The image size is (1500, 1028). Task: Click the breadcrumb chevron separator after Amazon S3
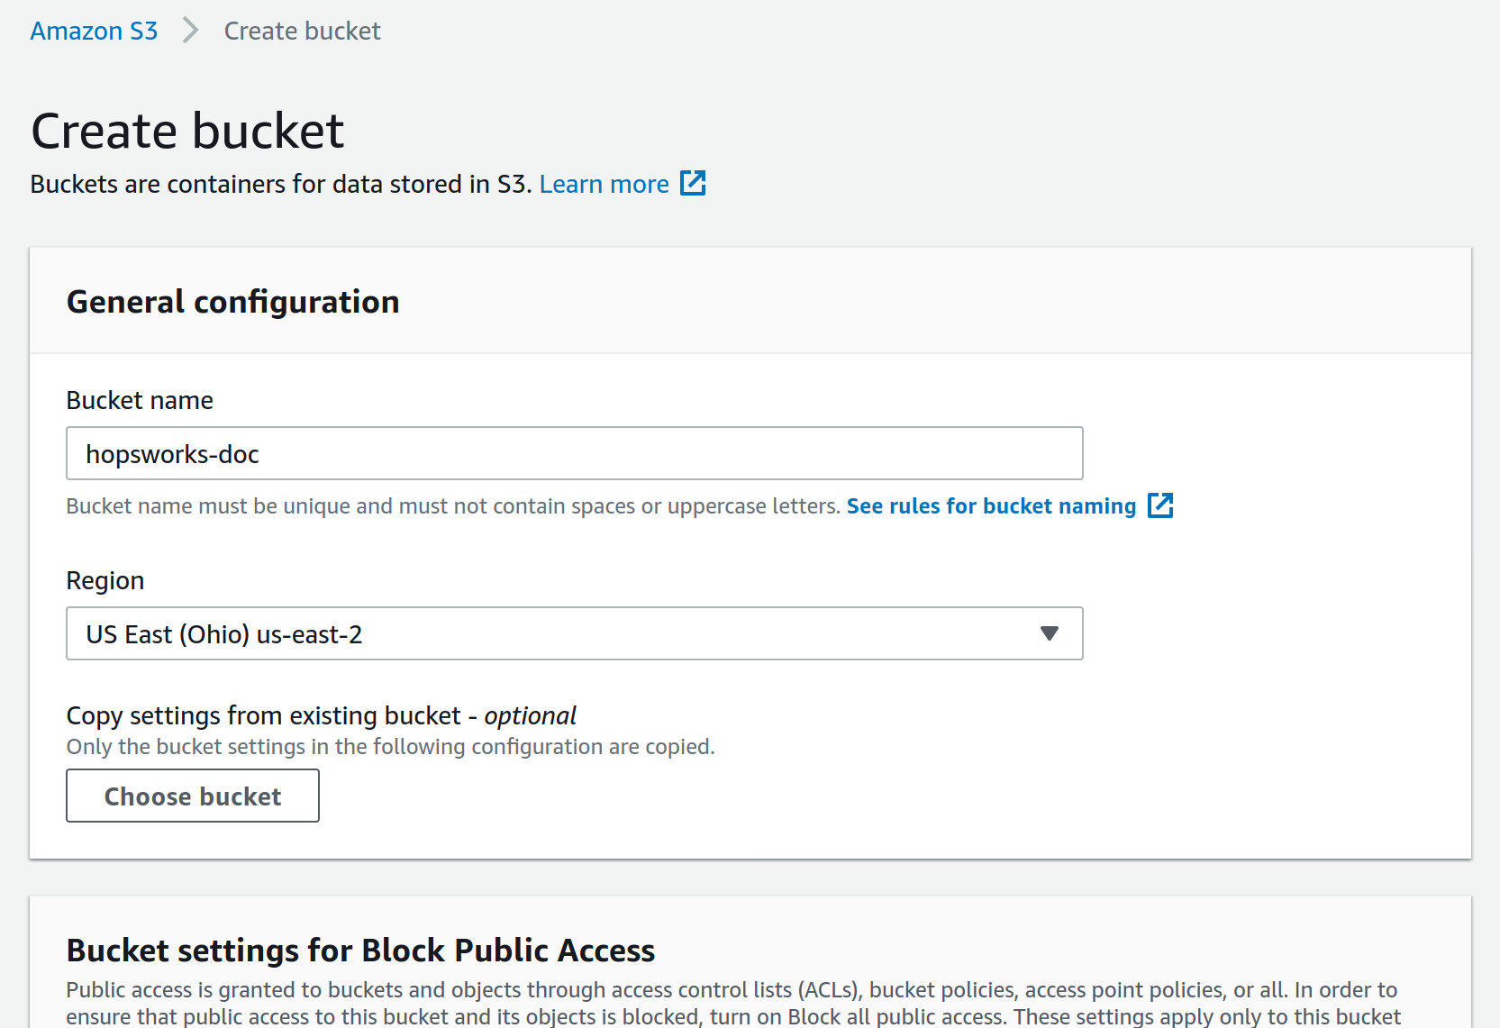pyautogui.click(x=190, y=31)
